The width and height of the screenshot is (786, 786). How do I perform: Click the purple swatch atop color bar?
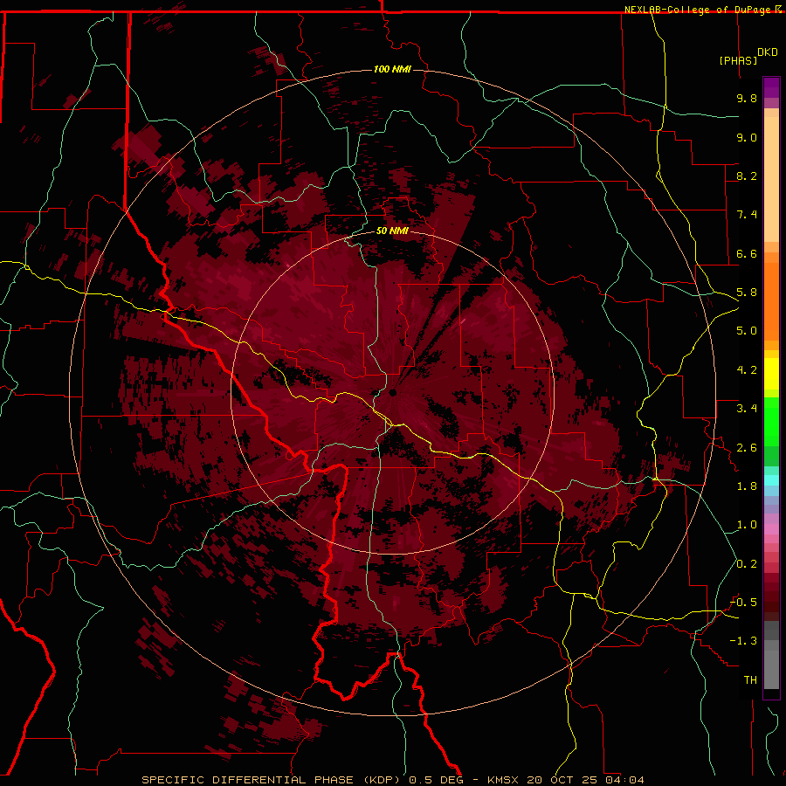[771, 87]
